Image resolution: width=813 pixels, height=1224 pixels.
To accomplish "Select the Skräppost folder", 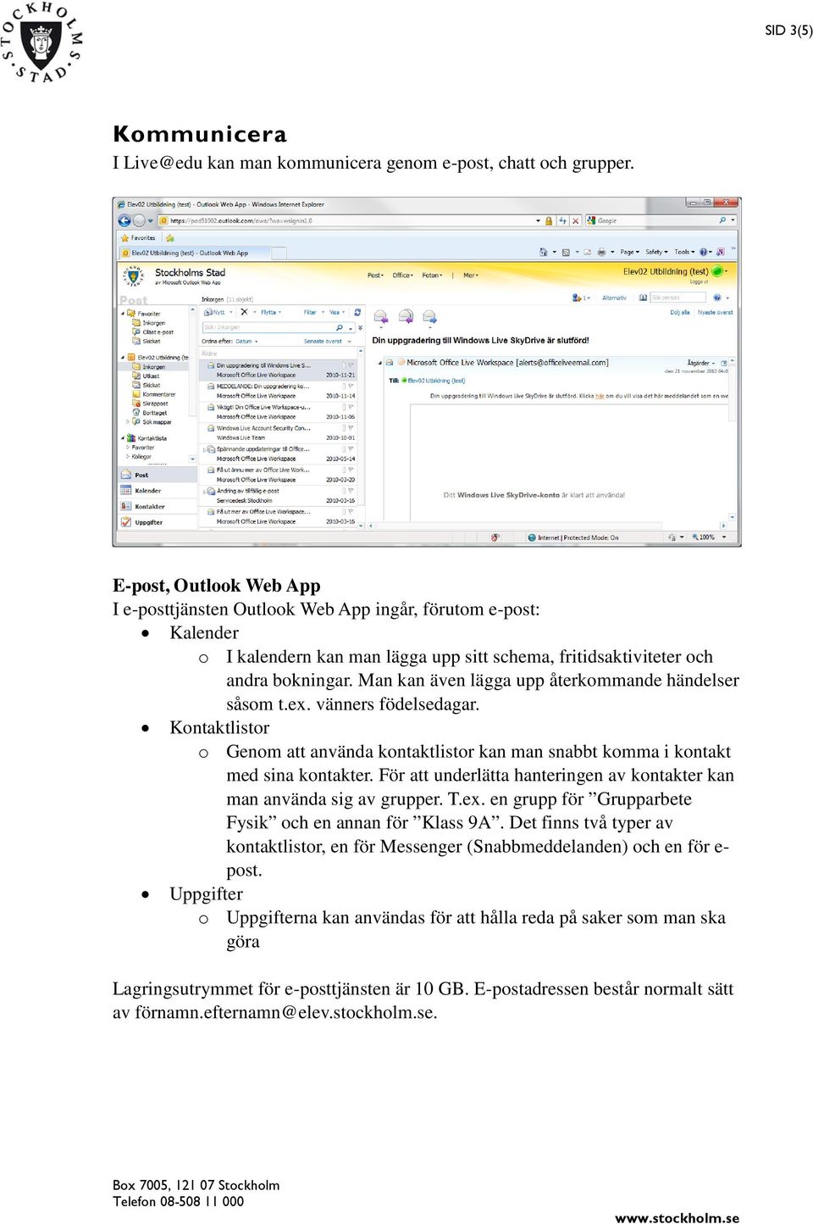I will tap(155, 403).
